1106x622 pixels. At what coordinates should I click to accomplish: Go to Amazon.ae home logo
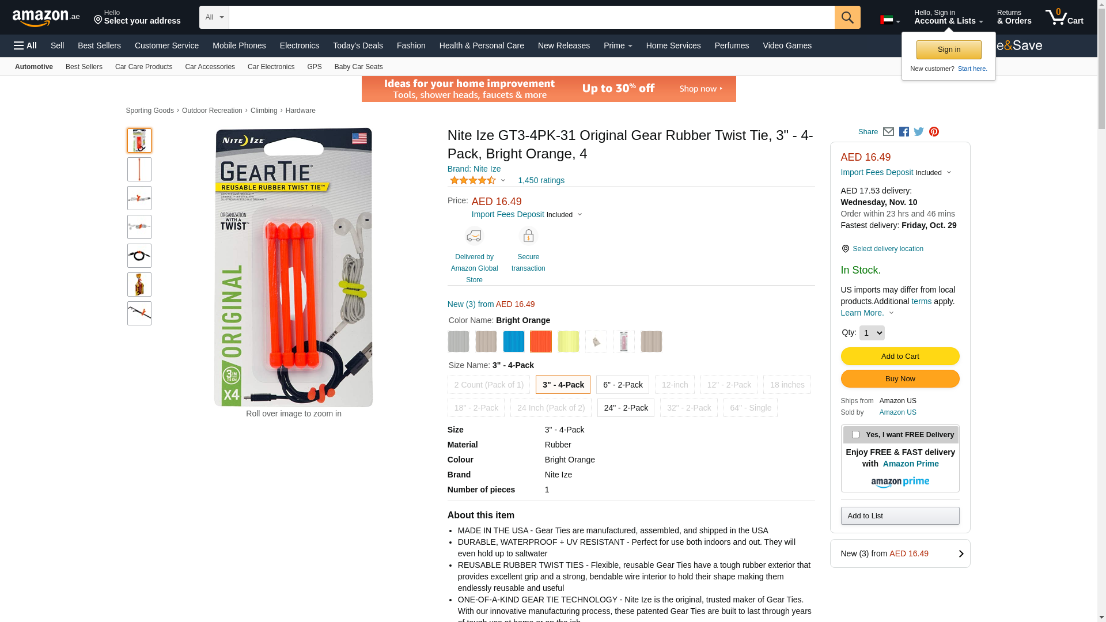46,18
